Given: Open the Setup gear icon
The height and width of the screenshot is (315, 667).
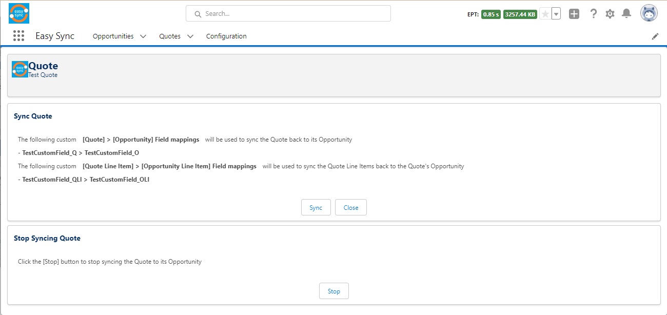Looking at the screenshot, I should [610, 13].
